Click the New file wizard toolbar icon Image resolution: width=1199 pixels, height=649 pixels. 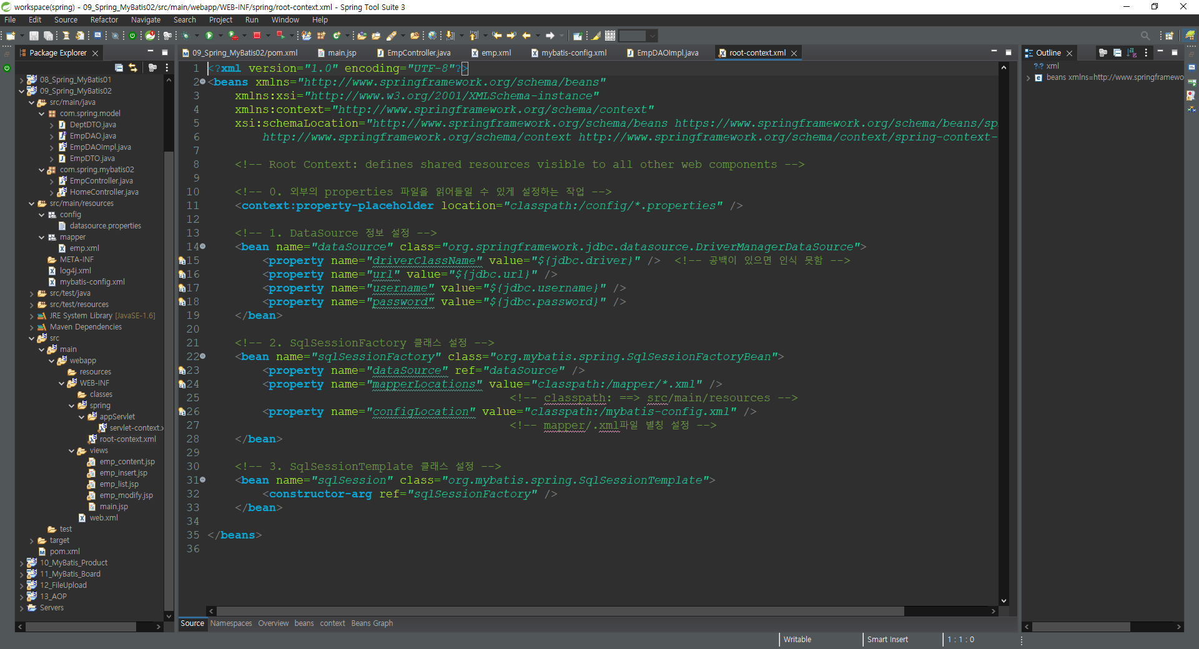(10, 36)
